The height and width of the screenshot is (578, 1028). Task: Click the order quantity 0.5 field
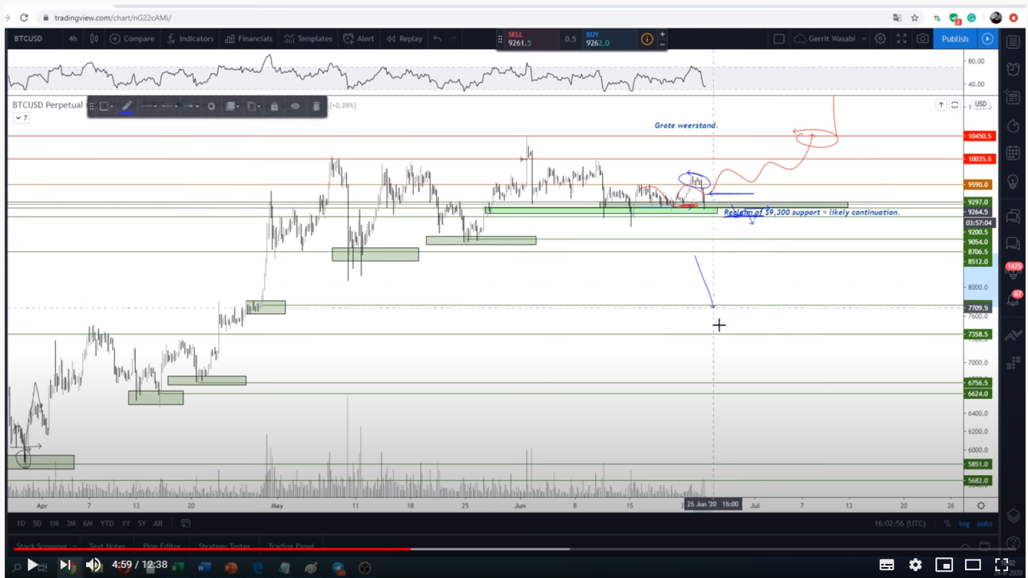coord(571,39)
